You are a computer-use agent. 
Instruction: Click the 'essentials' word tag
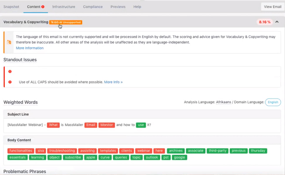tap(18, 157)
